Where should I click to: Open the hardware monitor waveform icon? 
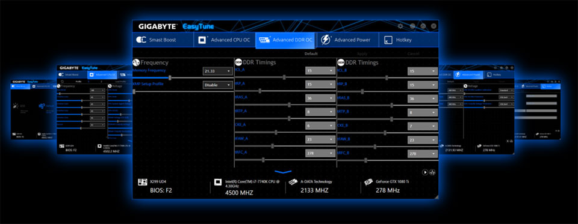coord(432,172)
